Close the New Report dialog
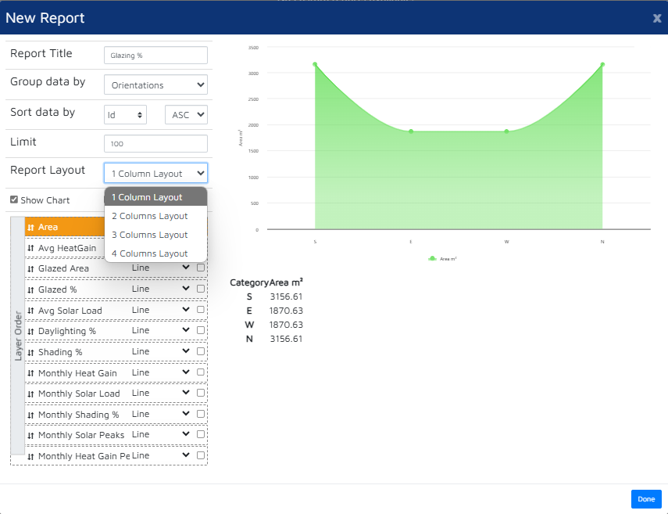Image resolution: width=668 pixels, height=514 pixels. [657, 18]
